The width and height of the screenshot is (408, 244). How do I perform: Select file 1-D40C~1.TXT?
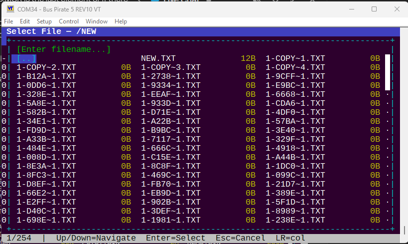[x=46, y=211]
